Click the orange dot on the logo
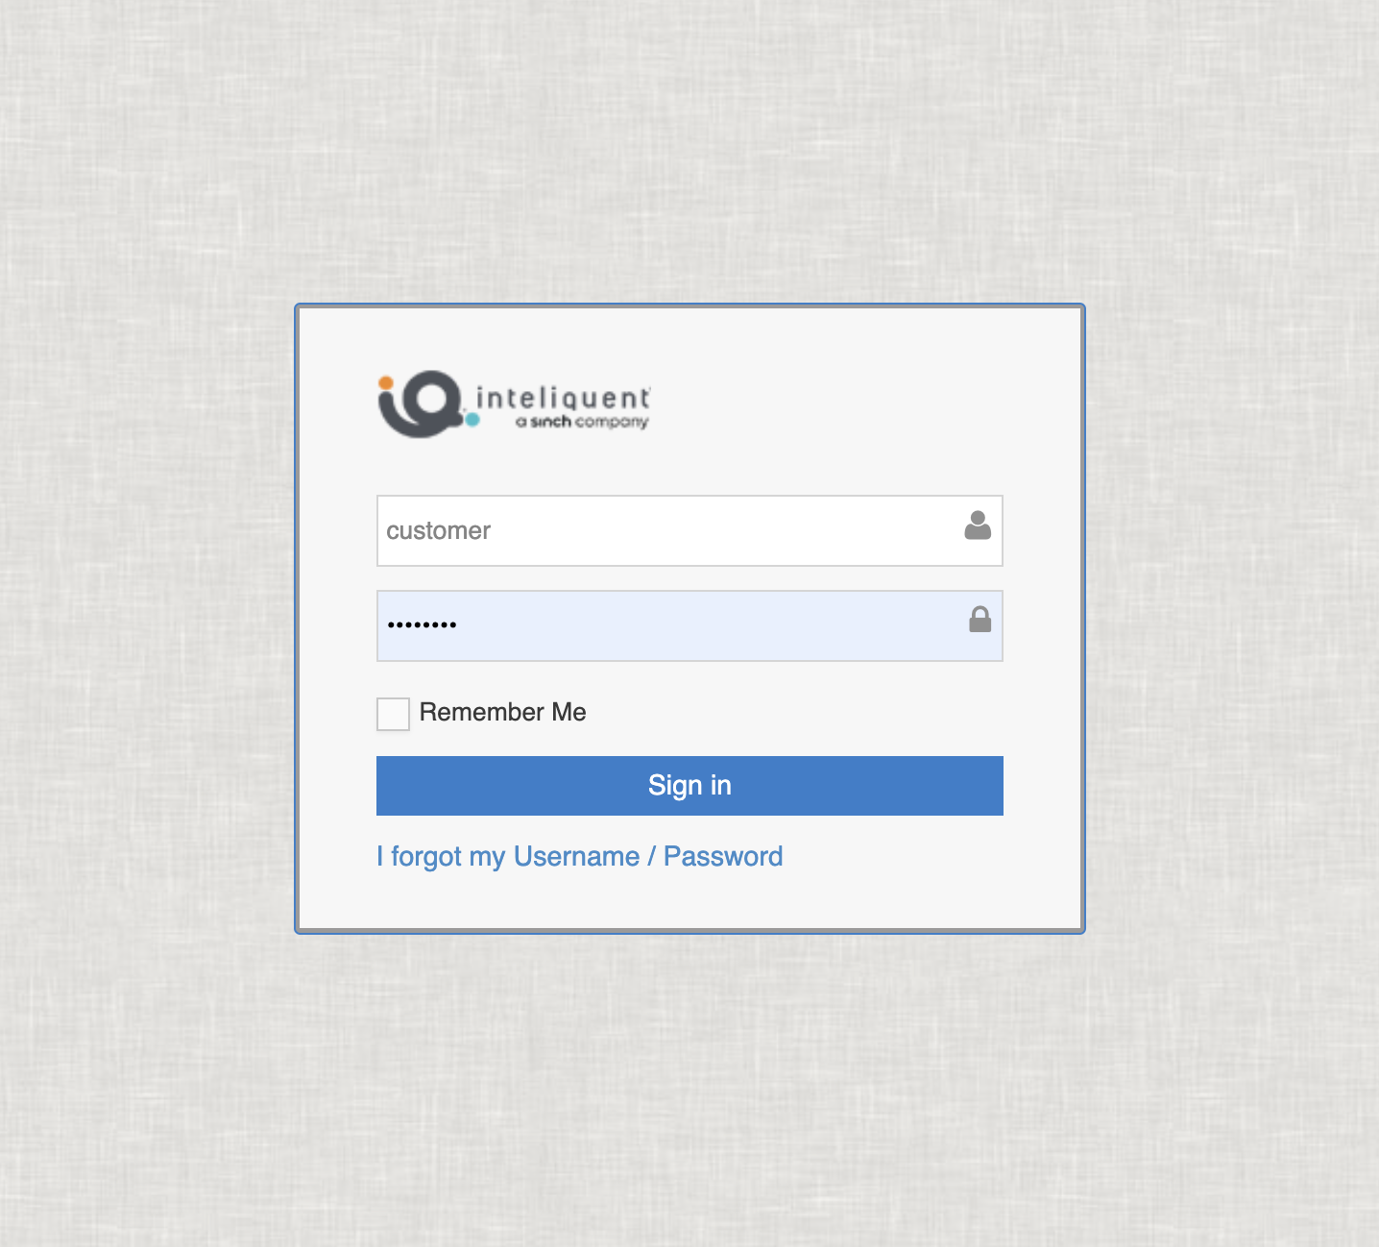 click(x=385, y=382)
